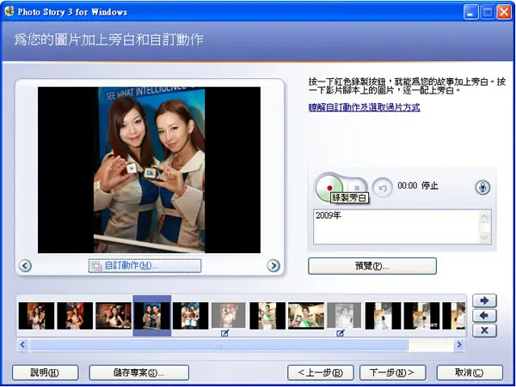Remove selected picture with X button

point(484,330)
